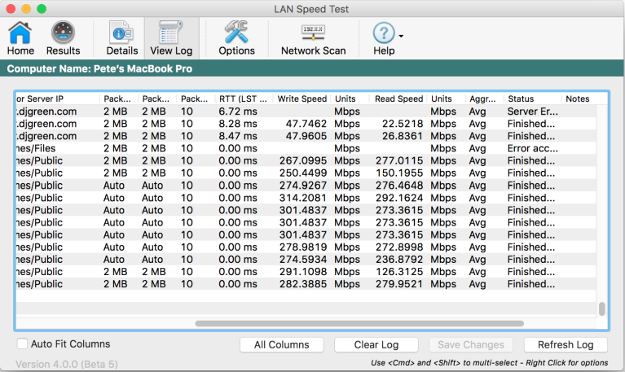Click read speed value 126.3125

pyautogui.click(x=399, y=272)
